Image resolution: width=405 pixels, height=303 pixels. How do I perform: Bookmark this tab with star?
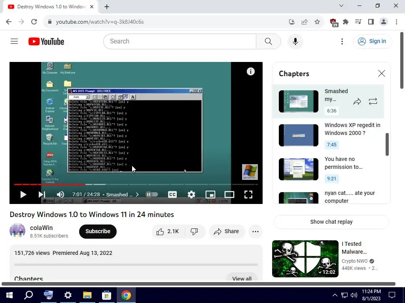click(317, 22)
